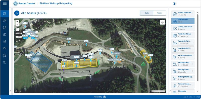Image resolution: width=201 pixels, height=99 pixels.
Task: Click the Biathlon Weltcup Ruhpolding title
Action: click(x=56, y=4)
